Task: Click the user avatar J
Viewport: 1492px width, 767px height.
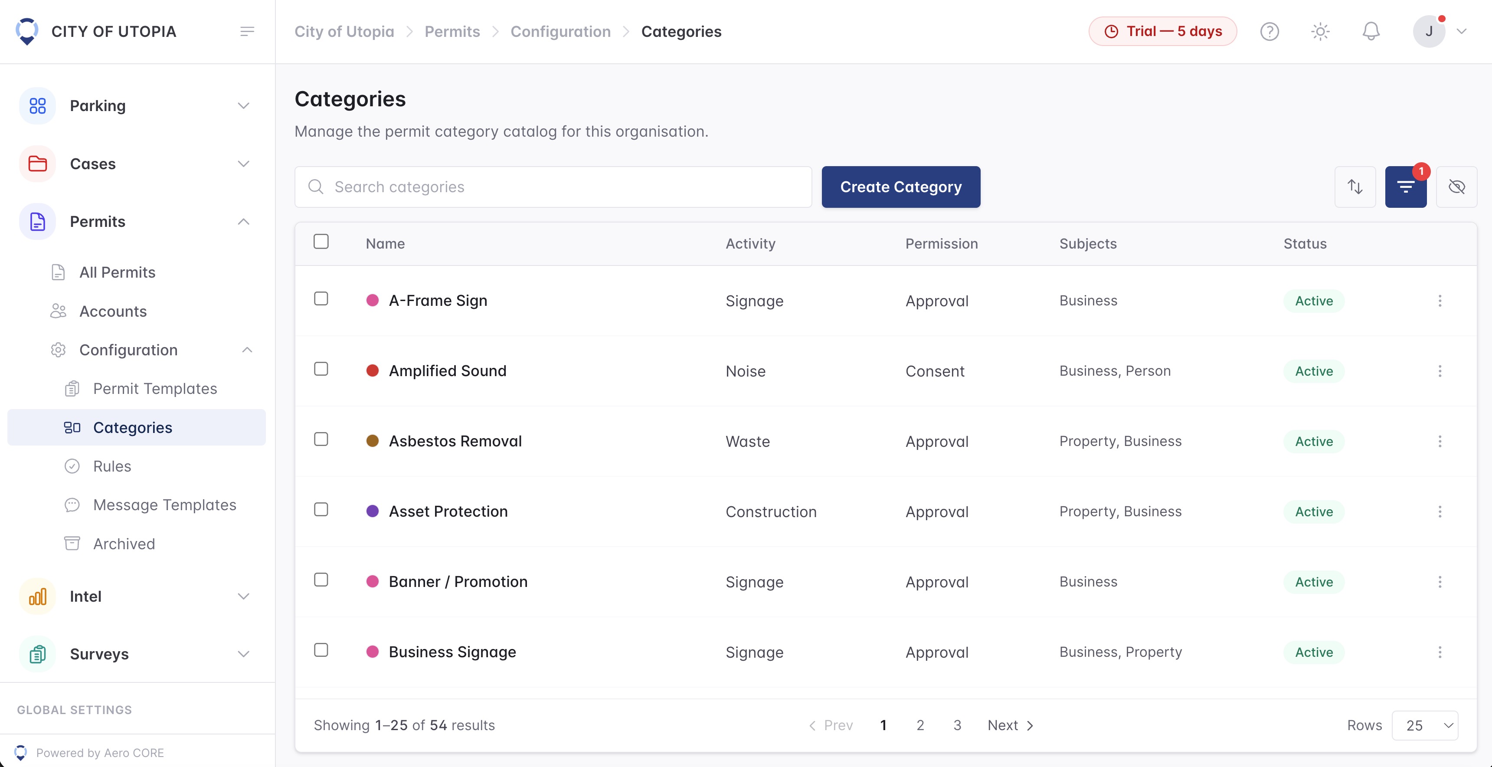Action: [x=1429, y=31]
